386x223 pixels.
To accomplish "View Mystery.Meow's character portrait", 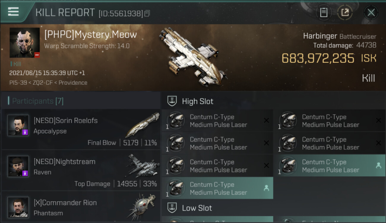I will 24,43.
